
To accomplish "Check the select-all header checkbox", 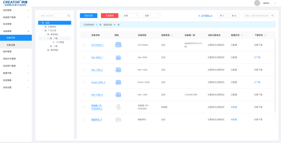I will [x=85, y=35].
